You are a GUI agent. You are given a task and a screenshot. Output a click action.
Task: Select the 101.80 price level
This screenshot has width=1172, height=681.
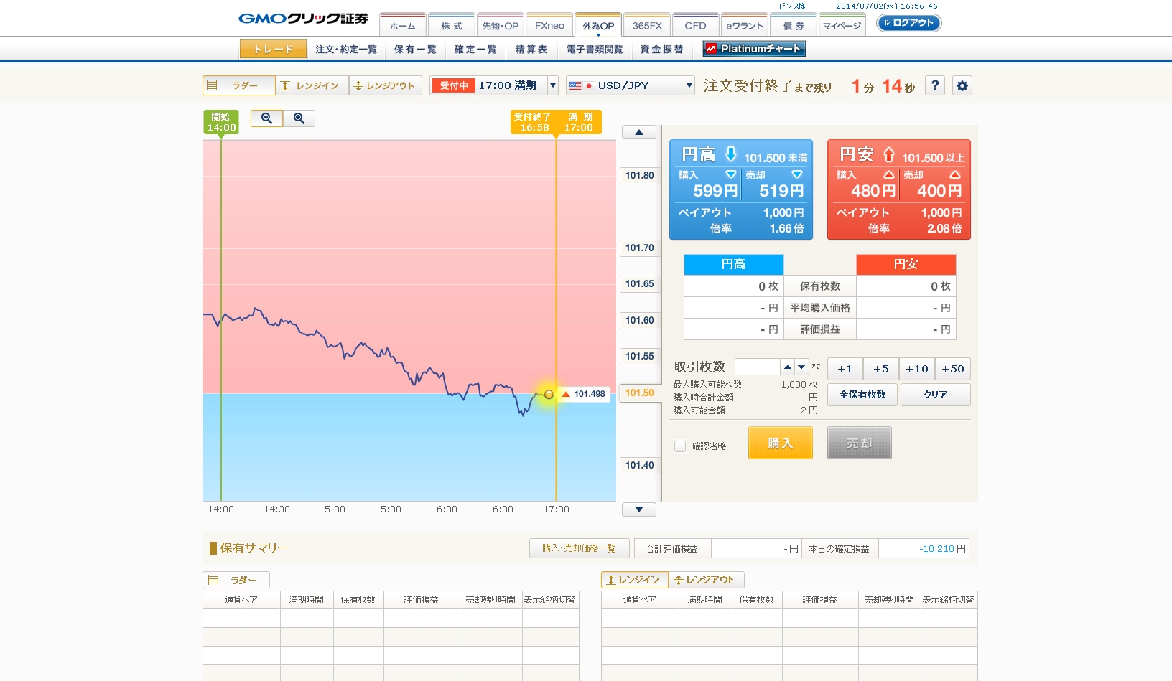[639, 175]
